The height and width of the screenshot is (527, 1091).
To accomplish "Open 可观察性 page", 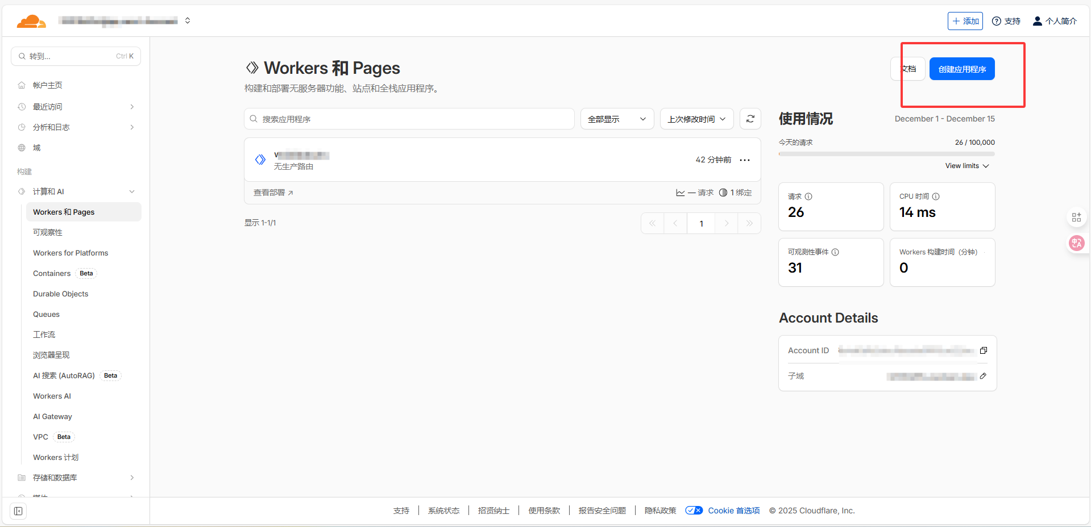I will coord(48,232).
